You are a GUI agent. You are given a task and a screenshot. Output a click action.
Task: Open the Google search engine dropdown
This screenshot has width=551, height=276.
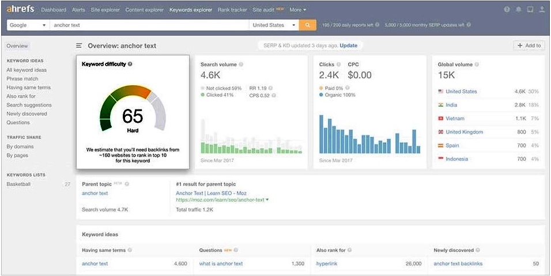(x=28, y=25)
